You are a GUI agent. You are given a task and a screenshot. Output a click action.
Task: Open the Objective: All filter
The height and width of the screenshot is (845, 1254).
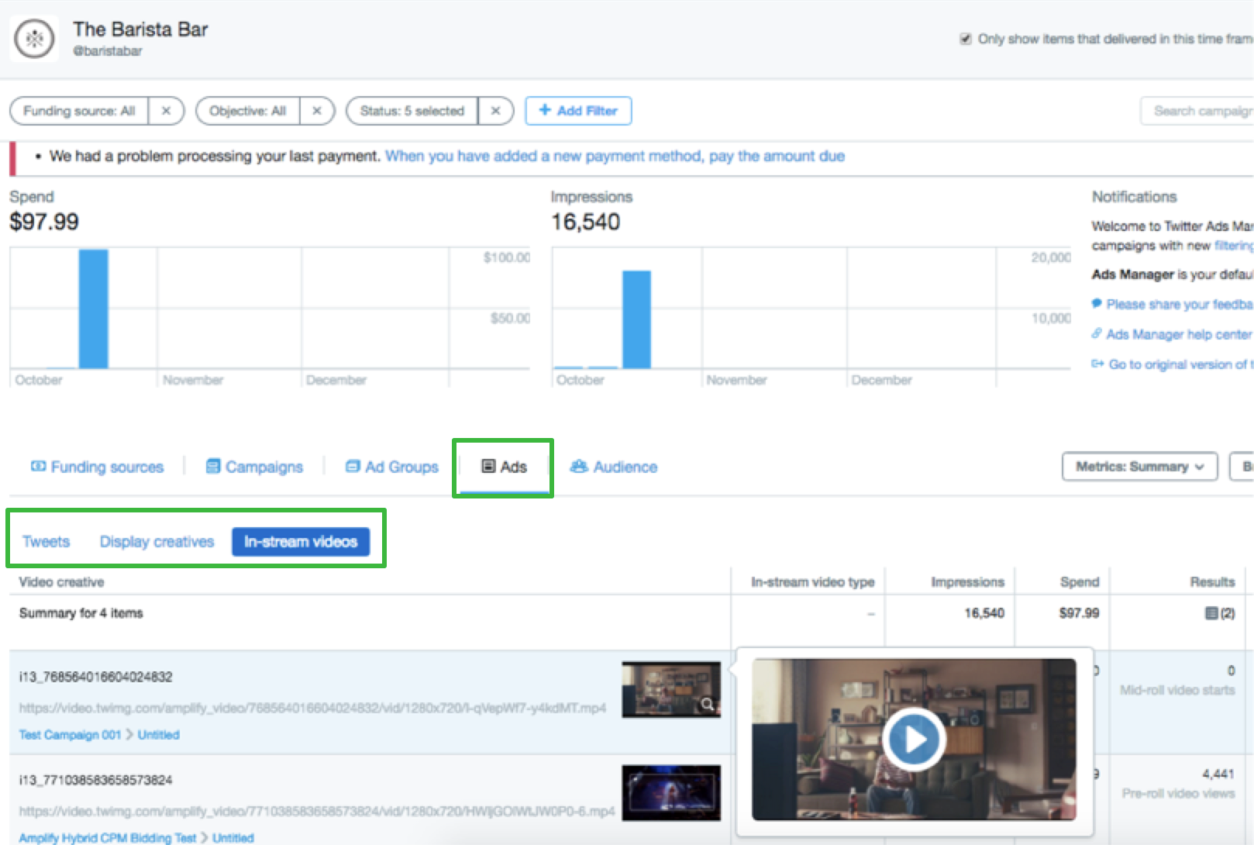248,111
